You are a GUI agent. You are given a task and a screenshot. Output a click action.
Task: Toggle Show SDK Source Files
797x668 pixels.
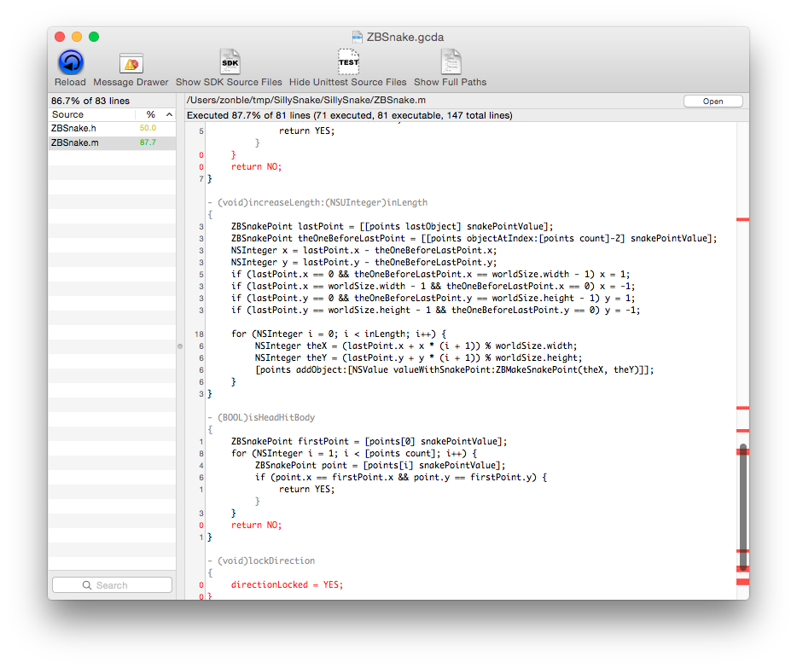coord(229,63)
